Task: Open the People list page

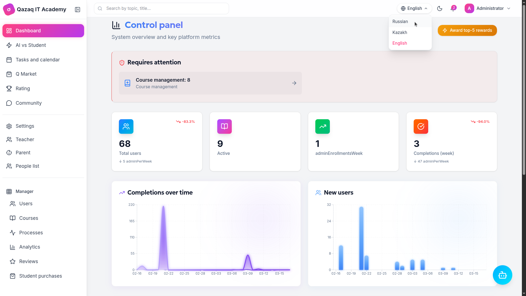Action: [x=27, y=166]
